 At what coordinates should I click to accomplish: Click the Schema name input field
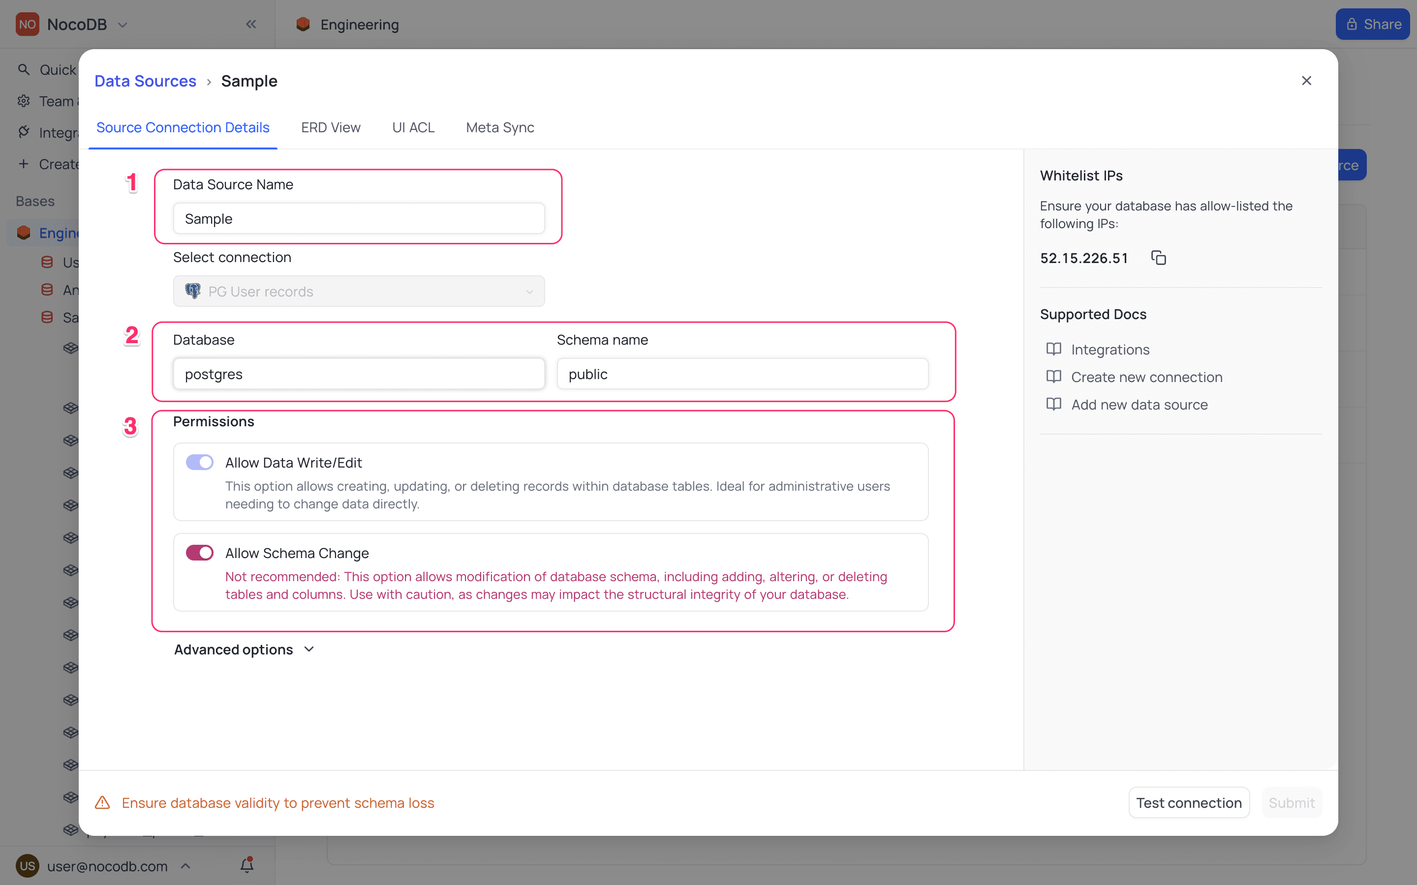pyautogui.click(x=742, y=374)
